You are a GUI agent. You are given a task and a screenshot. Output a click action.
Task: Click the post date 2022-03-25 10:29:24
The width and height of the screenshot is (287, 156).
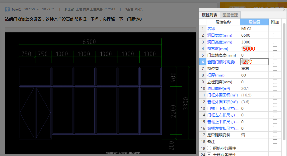39,9
